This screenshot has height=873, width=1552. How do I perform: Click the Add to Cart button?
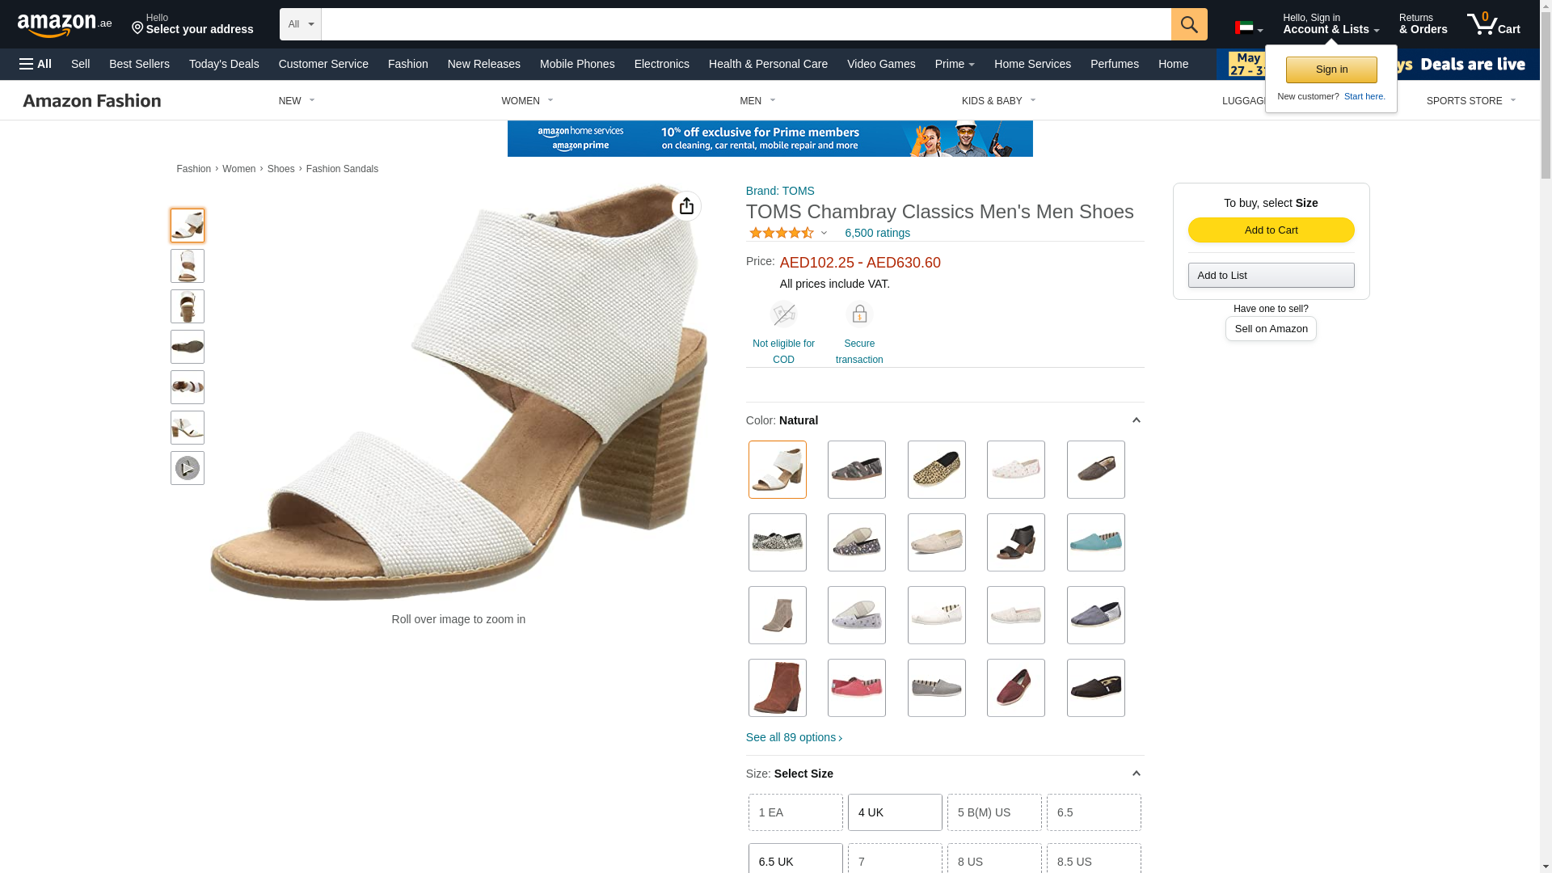[1271, 230]
